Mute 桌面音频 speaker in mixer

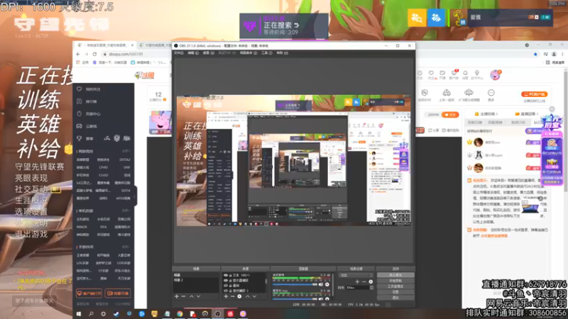pyautogui.click(x=321, y=285)
